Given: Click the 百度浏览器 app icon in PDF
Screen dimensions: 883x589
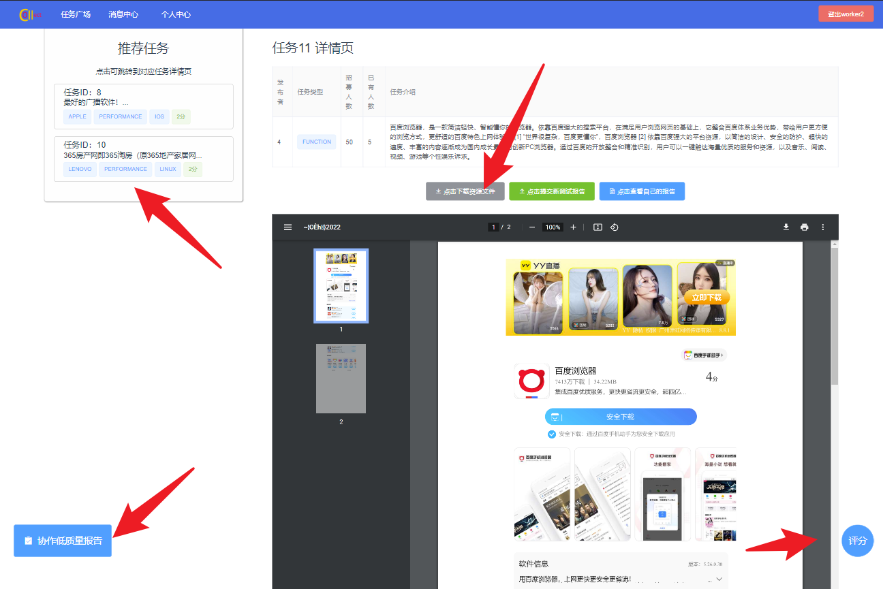Looking at the screenshot, I should tap(532, 382).
